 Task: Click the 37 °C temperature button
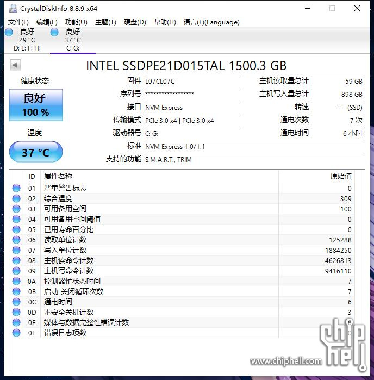click(36, 152)
